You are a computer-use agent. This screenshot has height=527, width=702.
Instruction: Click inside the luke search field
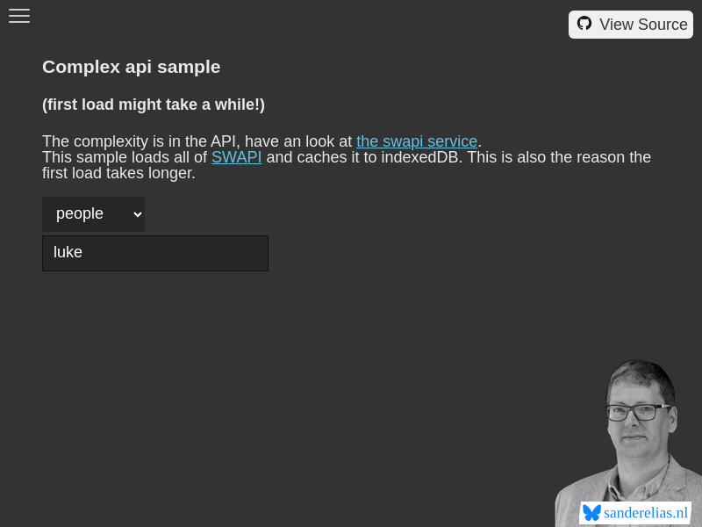(x=154, y=252)
